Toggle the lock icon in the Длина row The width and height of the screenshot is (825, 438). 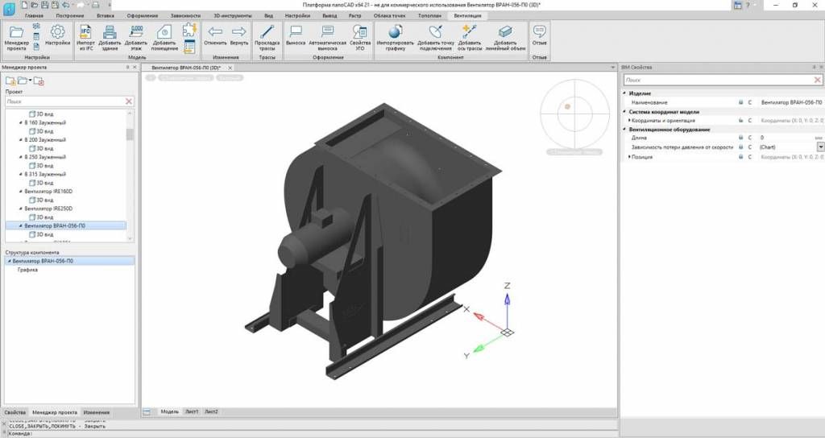pyautogui.click(x=740, y=138)
